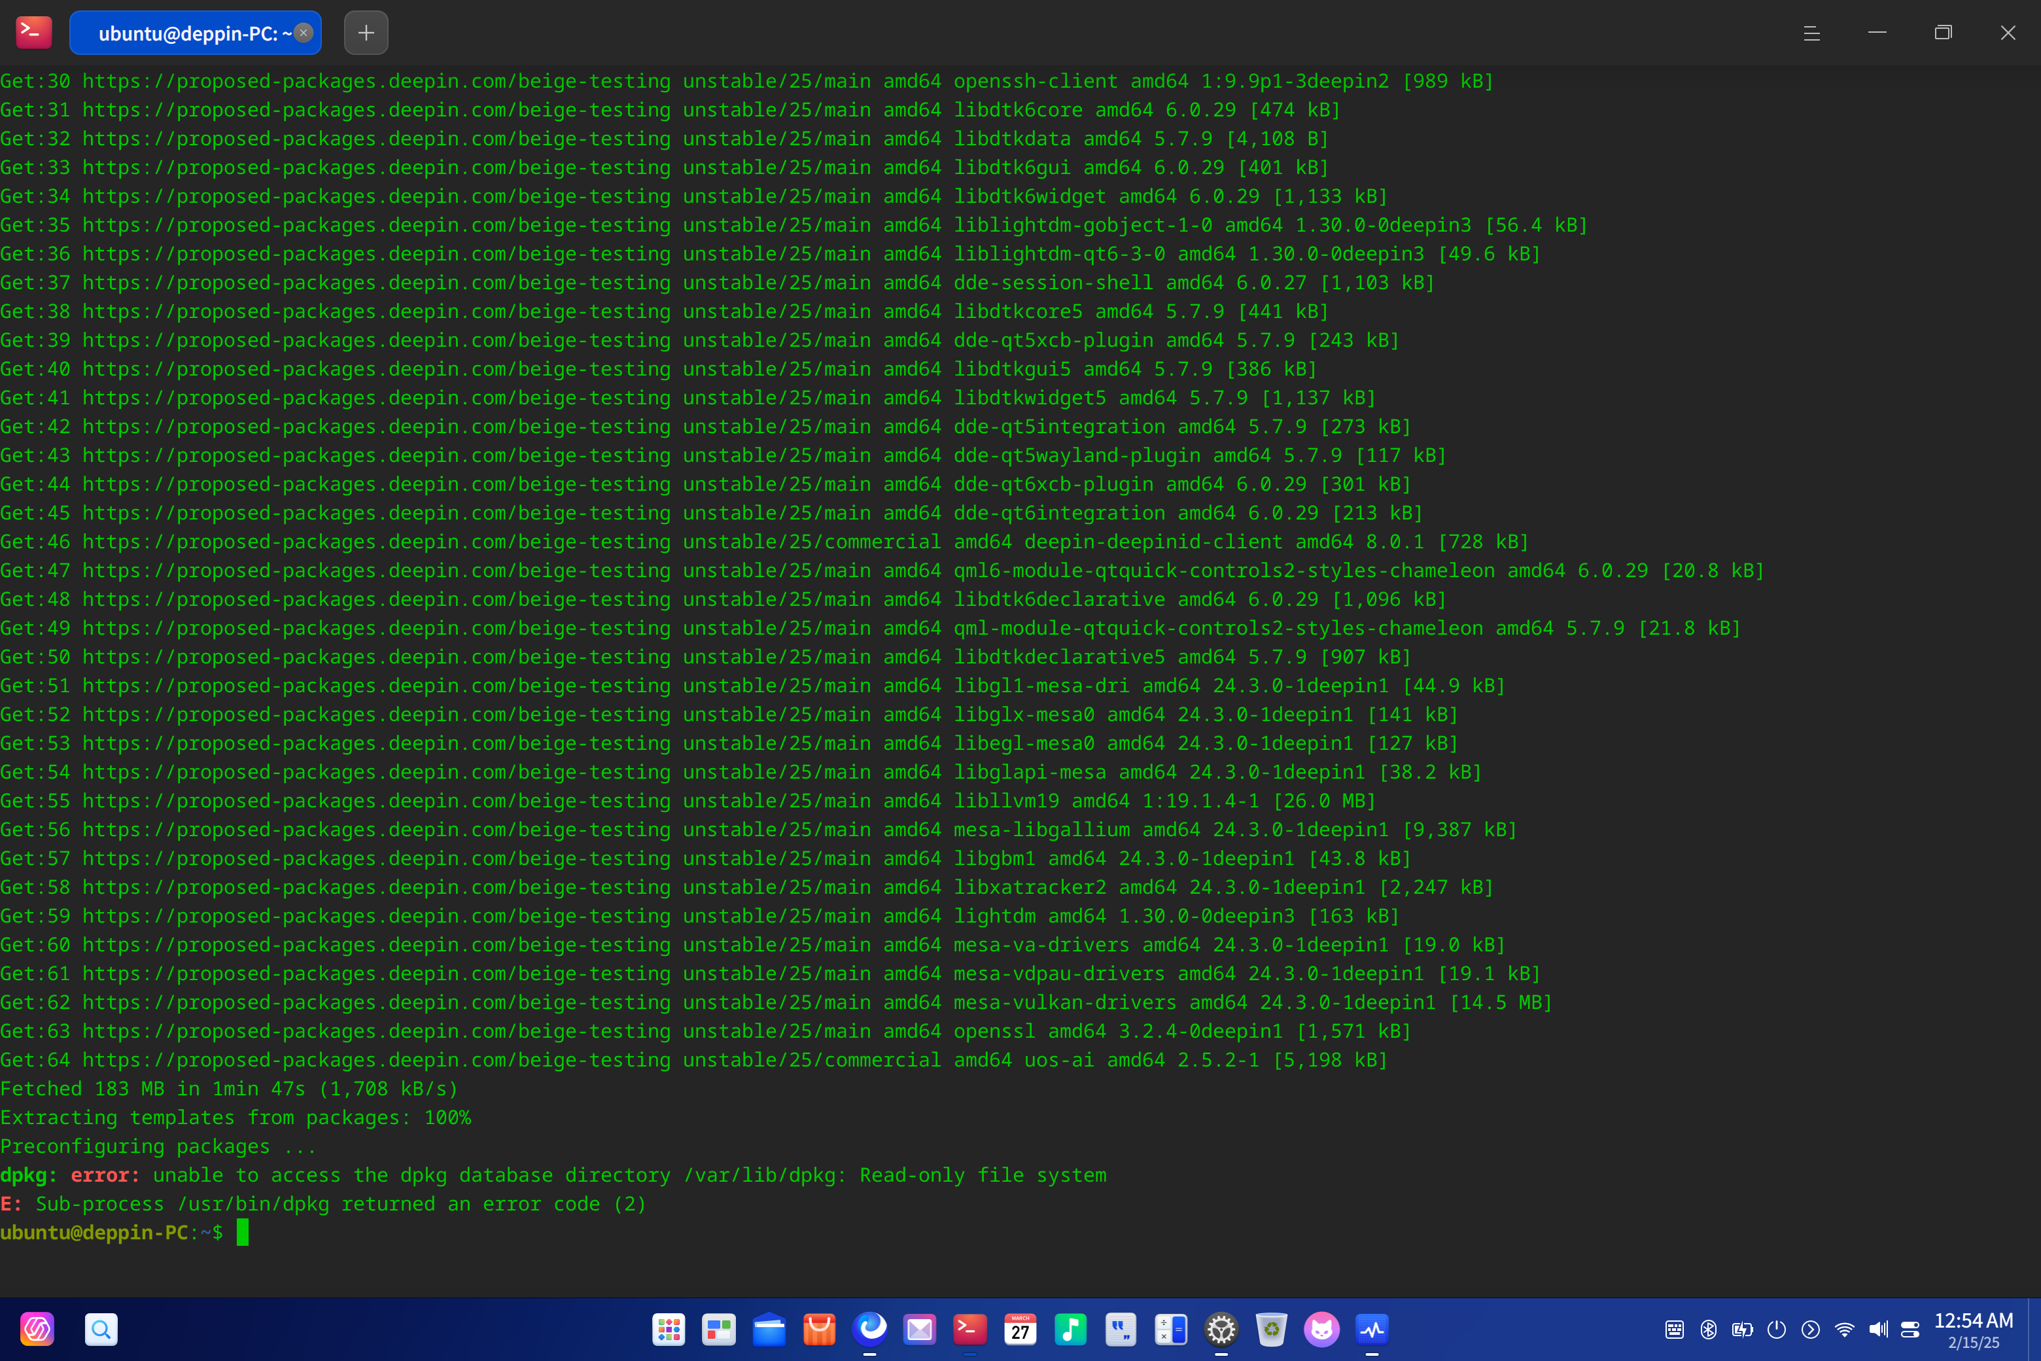
Task: Open a new terminal tab with plus button
Action: [x=366, y=33]
